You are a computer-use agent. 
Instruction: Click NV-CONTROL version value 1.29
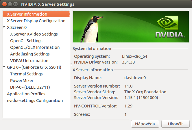(128, 106)
